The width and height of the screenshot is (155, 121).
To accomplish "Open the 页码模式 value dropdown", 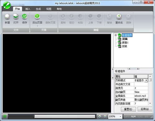I will (x=146, y=80).
